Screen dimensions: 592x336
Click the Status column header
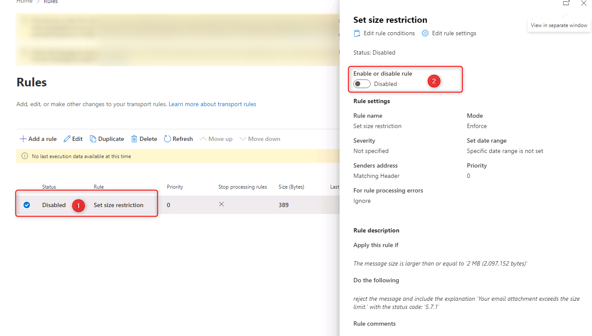pos(49,187)
